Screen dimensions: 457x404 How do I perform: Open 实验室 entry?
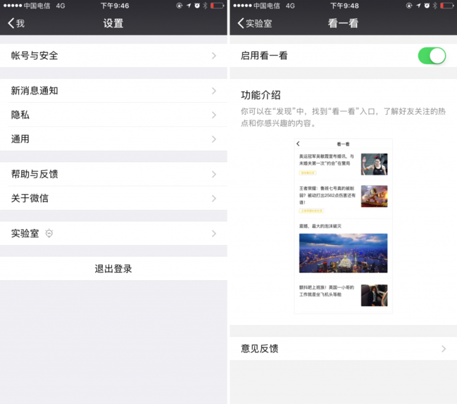tap(113, 233)
